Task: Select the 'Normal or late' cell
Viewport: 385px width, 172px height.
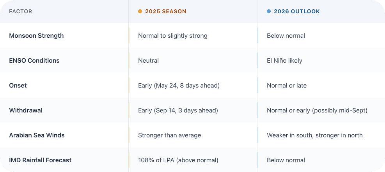Action: coord(287,86)
